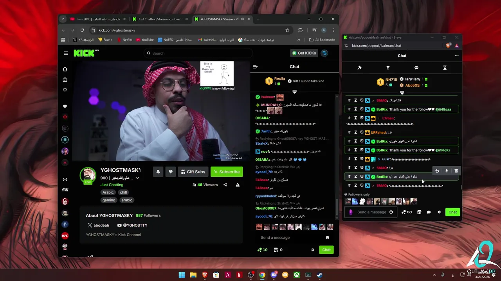Click hourglass slow-mode icon in popout toolbar
Image resolution: width=501 pixels, height=281 pixels.
point(445,68)
